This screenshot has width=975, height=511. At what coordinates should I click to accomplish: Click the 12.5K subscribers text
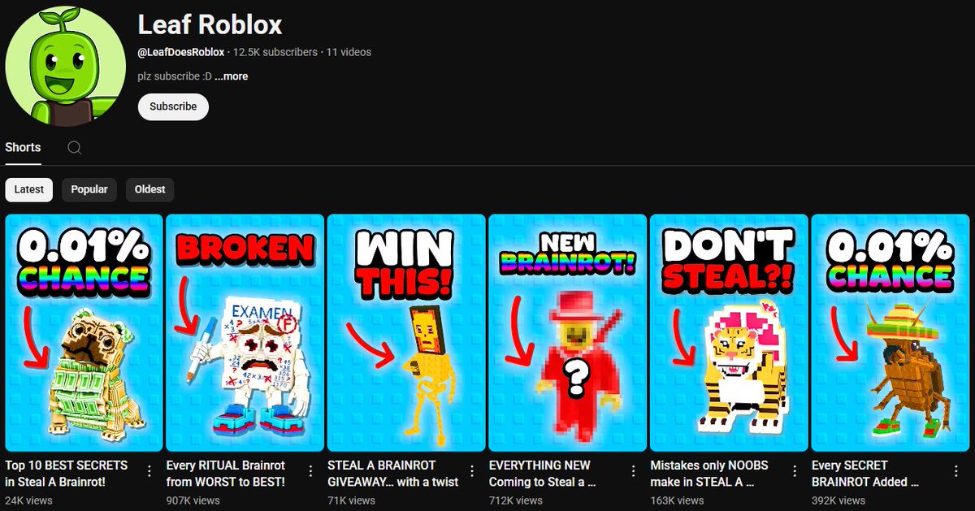(x=275, y=52)
